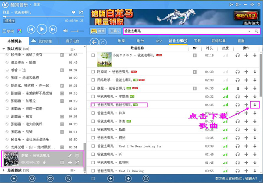Open the 标准 quality dropdown

pos(9,21)
